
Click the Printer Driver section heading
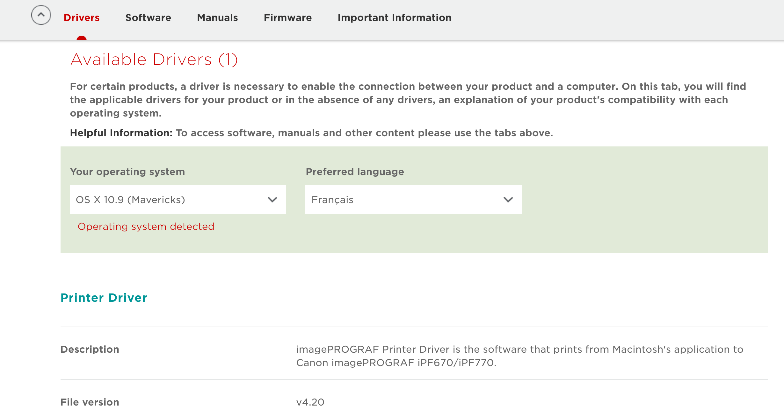[104, 298]
